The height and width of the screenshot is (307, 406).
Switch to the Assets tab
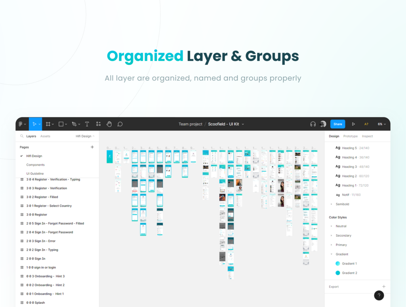point(45,136)
